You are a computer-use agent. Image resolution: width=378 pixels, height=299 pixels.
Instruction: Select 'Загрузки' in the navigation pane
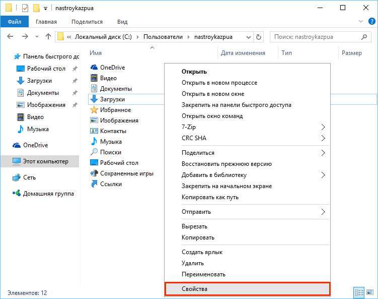click(x=39, y=81)
